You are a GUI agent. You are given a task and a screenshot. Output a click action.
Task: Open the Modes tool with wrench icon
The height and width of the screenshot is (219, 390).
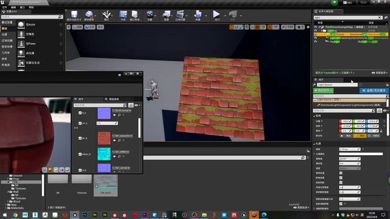(x=107, y=15)
